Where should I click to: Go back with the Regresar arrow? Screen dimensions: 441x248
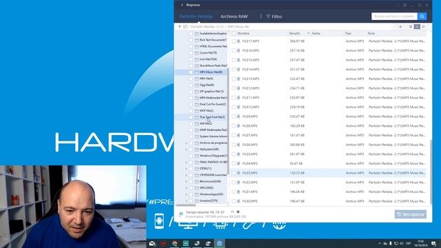(x=182, y=5)
